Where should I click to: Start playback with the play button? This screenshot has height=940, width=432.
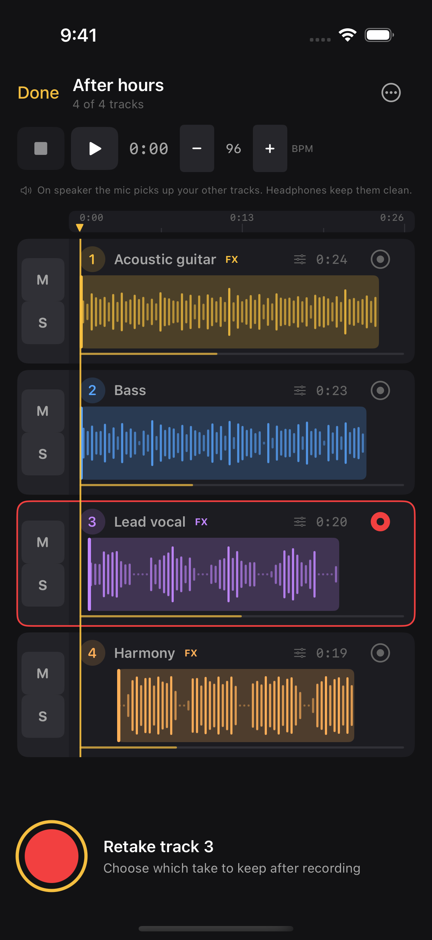[95, 148]
